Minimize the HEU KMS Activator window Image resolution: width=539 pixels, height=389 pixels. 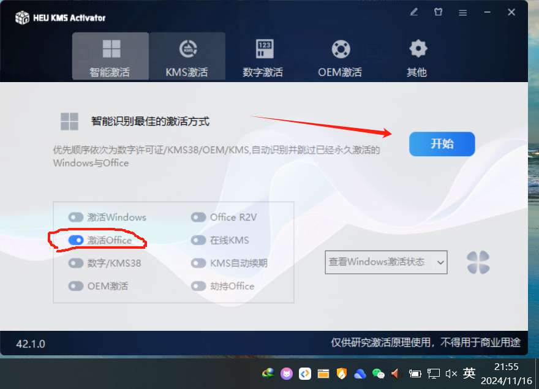[x=487, y=12]
